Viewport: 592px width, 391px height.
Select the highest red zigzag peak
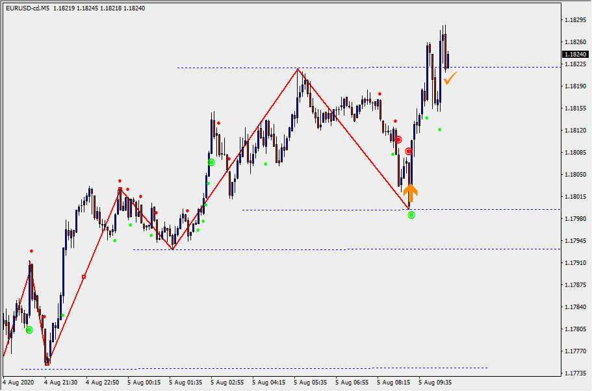298,69
